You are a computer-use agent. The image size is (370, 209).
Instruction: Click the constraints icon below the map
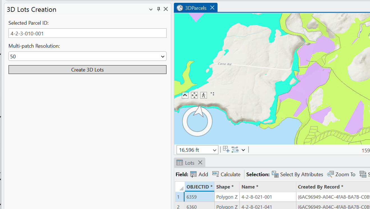pyautogui.click(x=235, y=150)
